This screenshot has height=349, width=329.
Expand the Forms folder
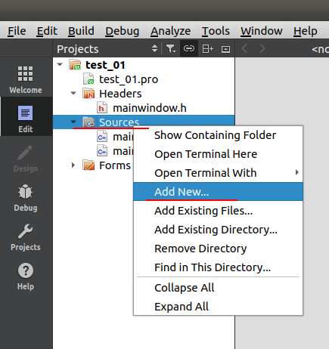pos(73,165)
